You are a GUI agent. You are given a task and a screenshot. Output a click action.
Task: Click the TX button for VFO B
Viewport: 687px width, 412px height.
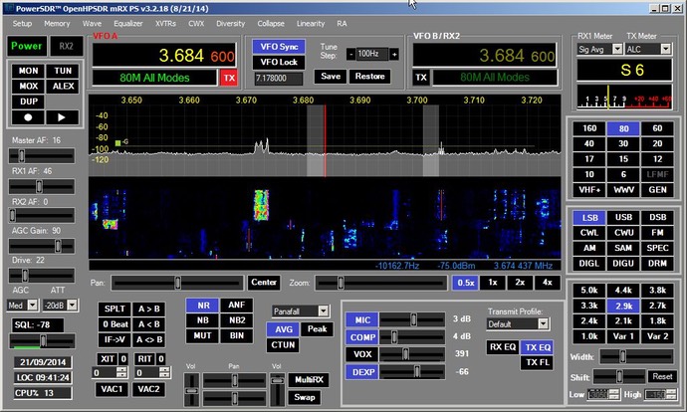pos(421,78)
